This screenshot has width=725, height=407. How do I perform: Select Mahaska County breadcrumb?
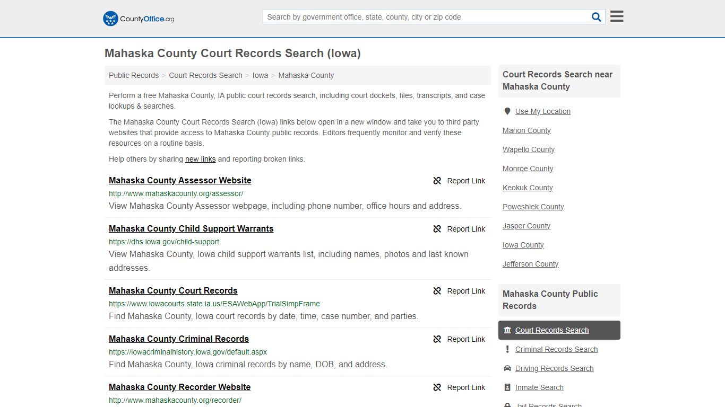[x=306, y=75]
